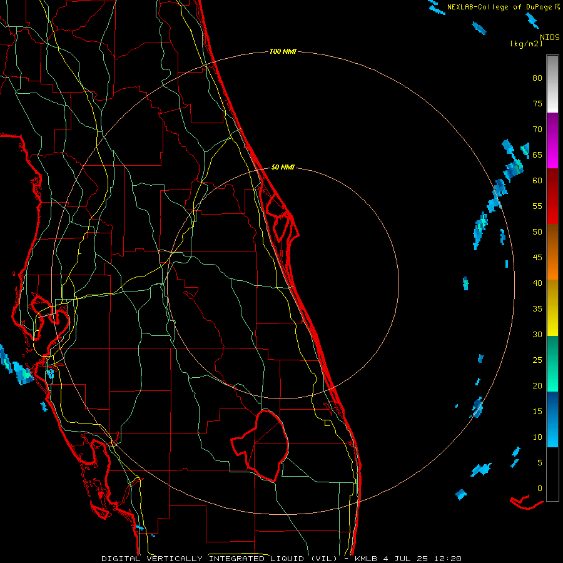The width and height of the screenshot is (563, 563).
Task: Click the 5 scale value
Action: pos(540,463)
